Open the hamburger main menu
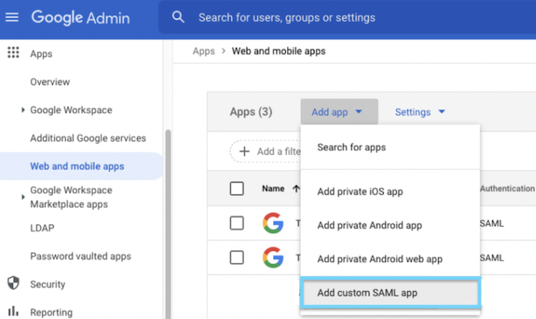The height and width of the screenshot is (319, 536). tap(12, 17)
